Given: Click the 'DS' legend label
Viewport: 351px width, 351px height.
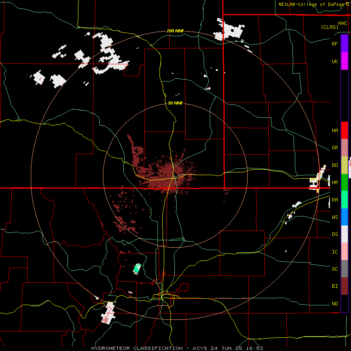Looking at the screenshot, I should coord(335,234).
